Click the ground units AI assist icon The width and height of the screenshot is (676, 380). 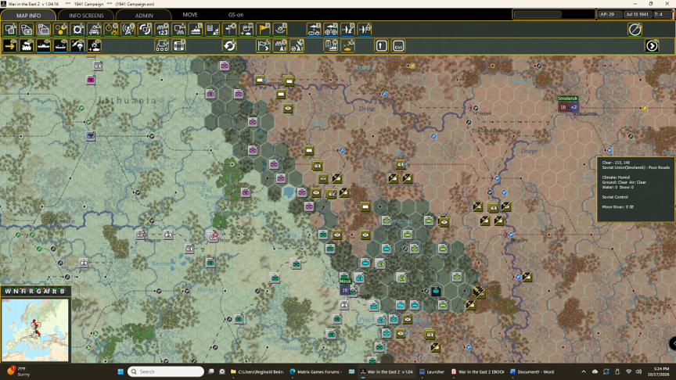(x=280, y=45)
